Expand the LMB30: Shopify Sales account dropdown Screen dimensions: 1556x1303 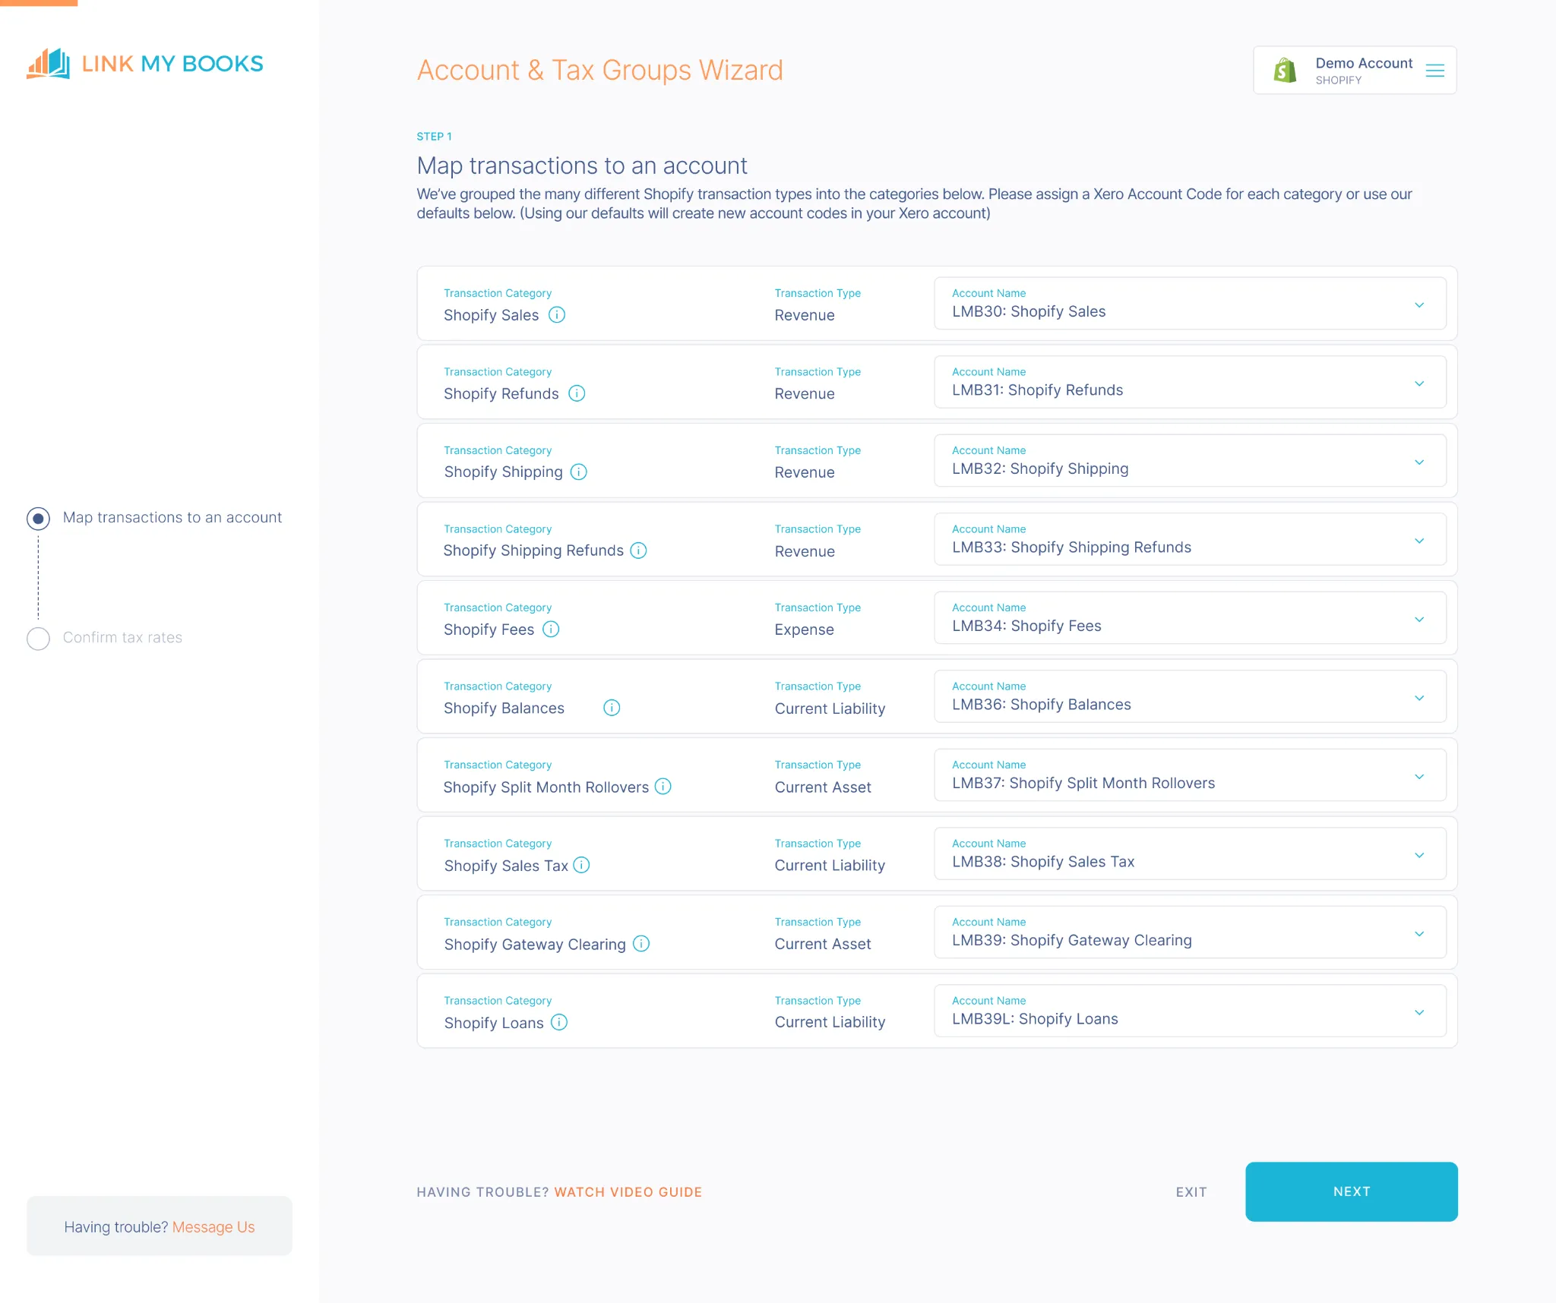pos(1190,303)
